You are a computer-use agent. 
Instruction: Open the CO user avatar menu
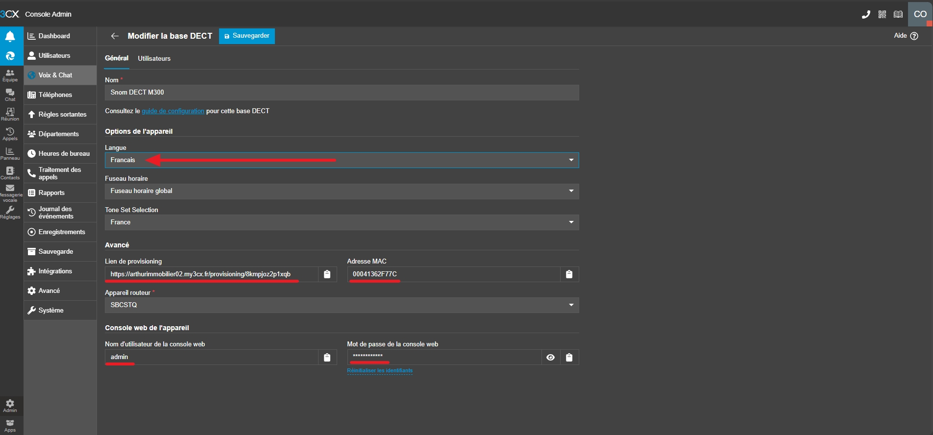tap(920, 14)
